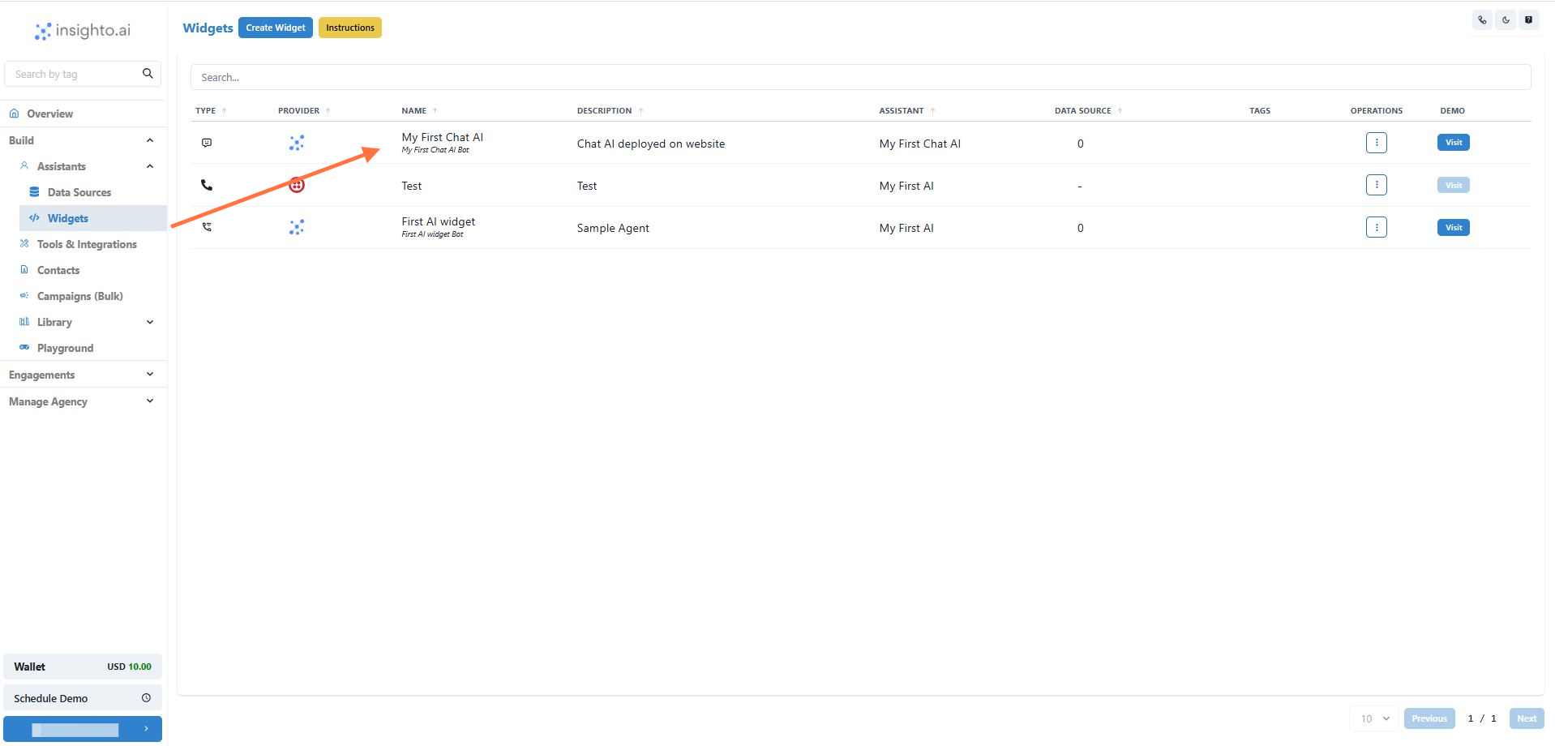The height and width of the screenshot is (746, 1555).
Task: Collapse the Build section
Action: pos(150,140)
